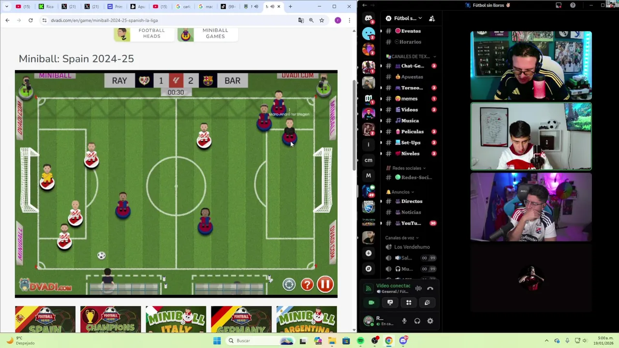
Task: Switch to the 'Apu' tab
Action: [x=137, y=7]
